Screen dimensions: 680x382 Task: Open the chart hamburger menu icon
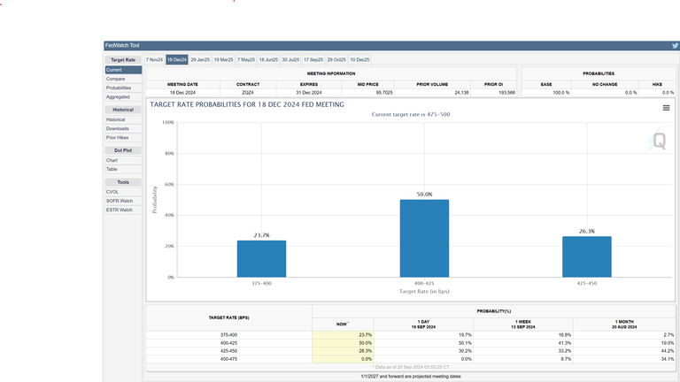pos(666,108)
